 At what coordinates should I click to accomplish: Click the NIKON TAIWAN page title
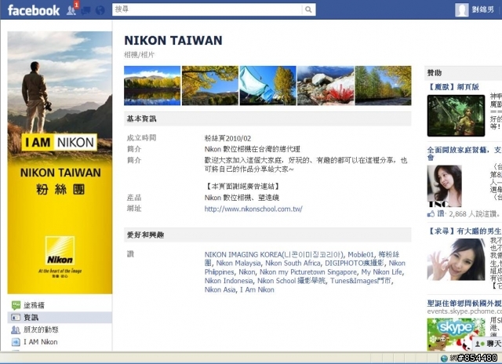point(173,41)
